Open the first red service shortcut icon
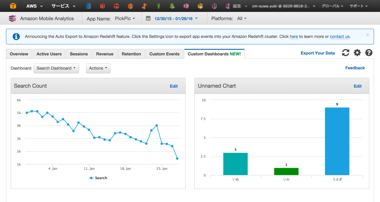380x202 pixels. 103,6
